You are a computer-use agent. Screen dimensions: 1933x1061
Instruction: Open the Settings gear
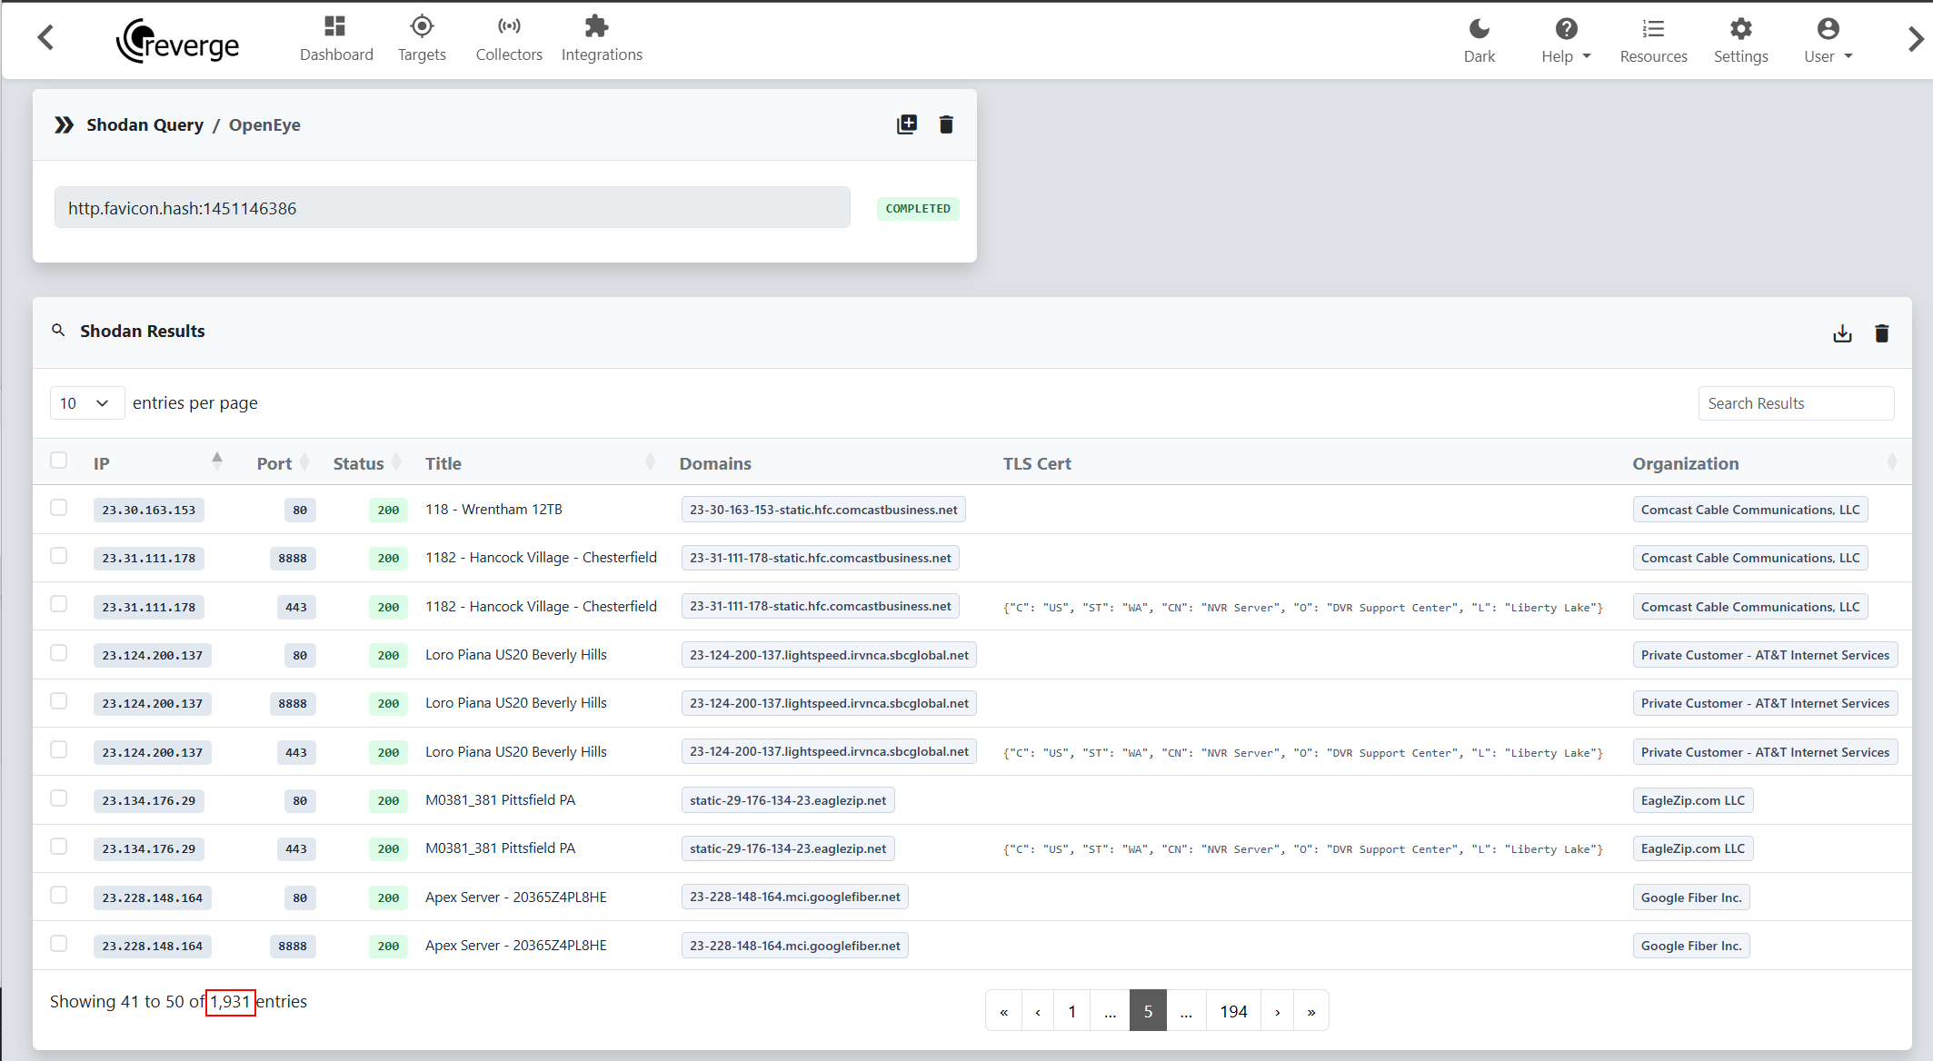pyautogui.click(x=1740, y=41)
